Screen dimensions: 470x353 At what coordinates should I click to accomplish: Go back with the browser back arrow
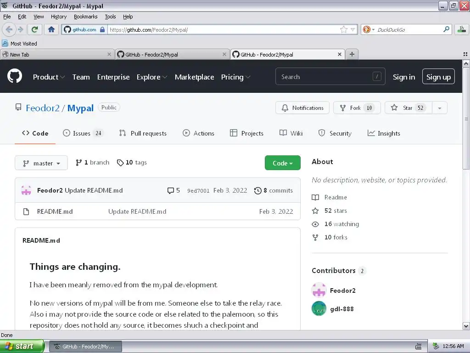[9, 29]
